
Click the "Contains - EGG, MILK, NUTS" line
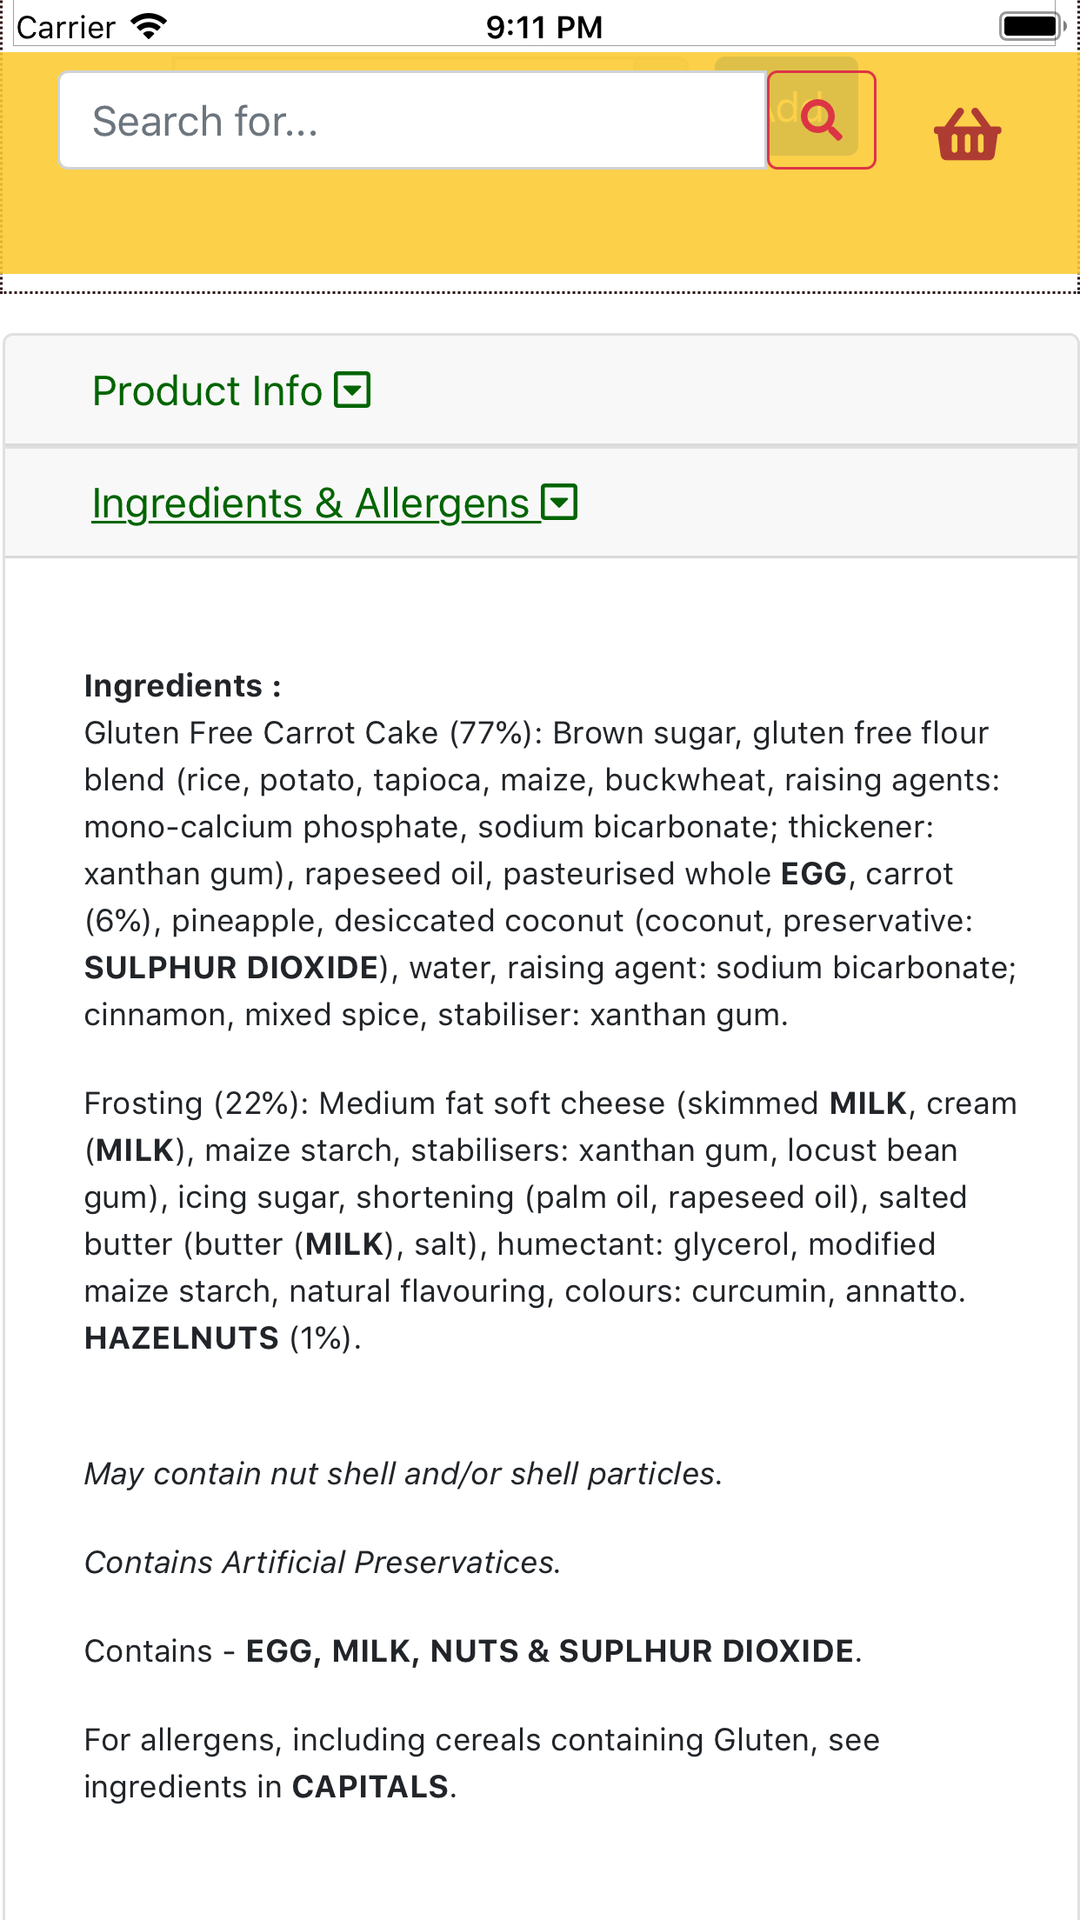[472, 1651]
